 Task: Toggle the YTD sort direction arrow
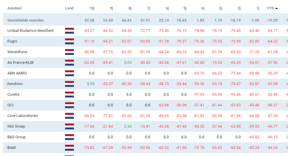click(x=276, y=8)
